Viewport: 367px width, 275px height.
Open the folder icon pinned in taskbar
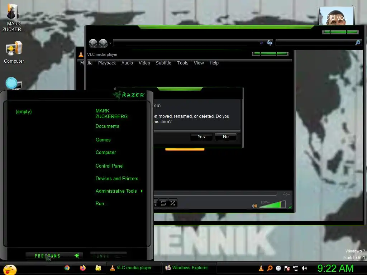[x=98, y=268]
